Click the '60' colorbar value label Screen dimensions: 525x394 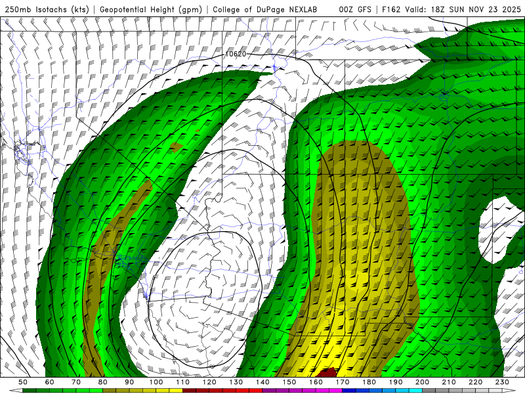[50, 382]
